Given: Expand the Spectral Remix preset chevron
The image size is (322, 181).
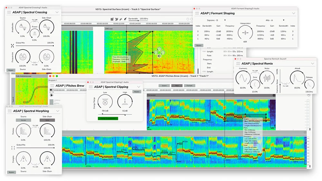Looking at the screenshot, I should tap(312, 64).
